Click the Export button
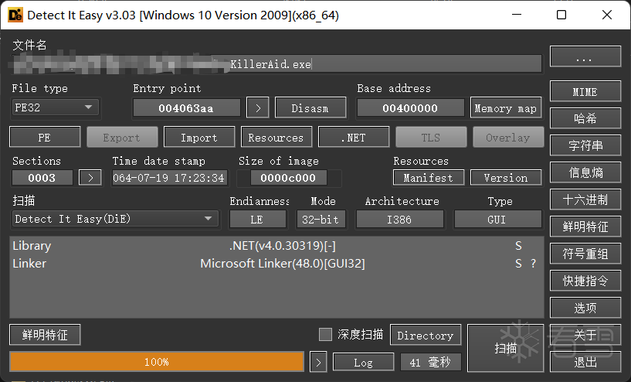Screen dimensions: 631x382 tap(122, 138)
